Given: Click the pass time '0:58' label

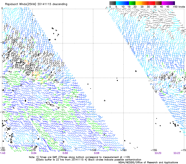Looking at the screenshot, I should pos(97,153).
